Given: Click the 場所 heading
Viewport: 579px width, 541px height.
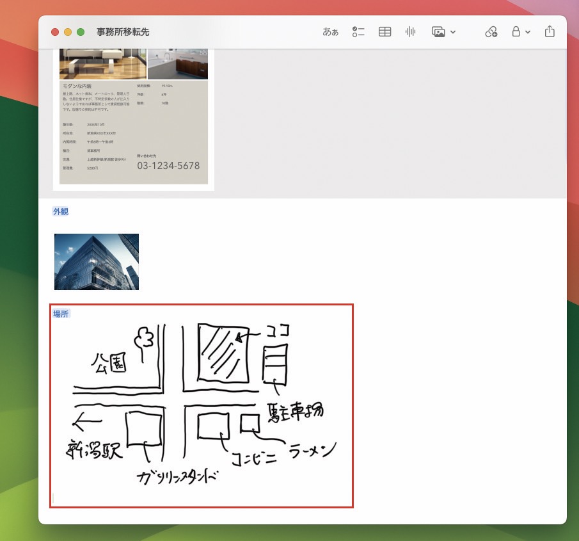Looking at the screenshot, I should (x=61, y=314).
